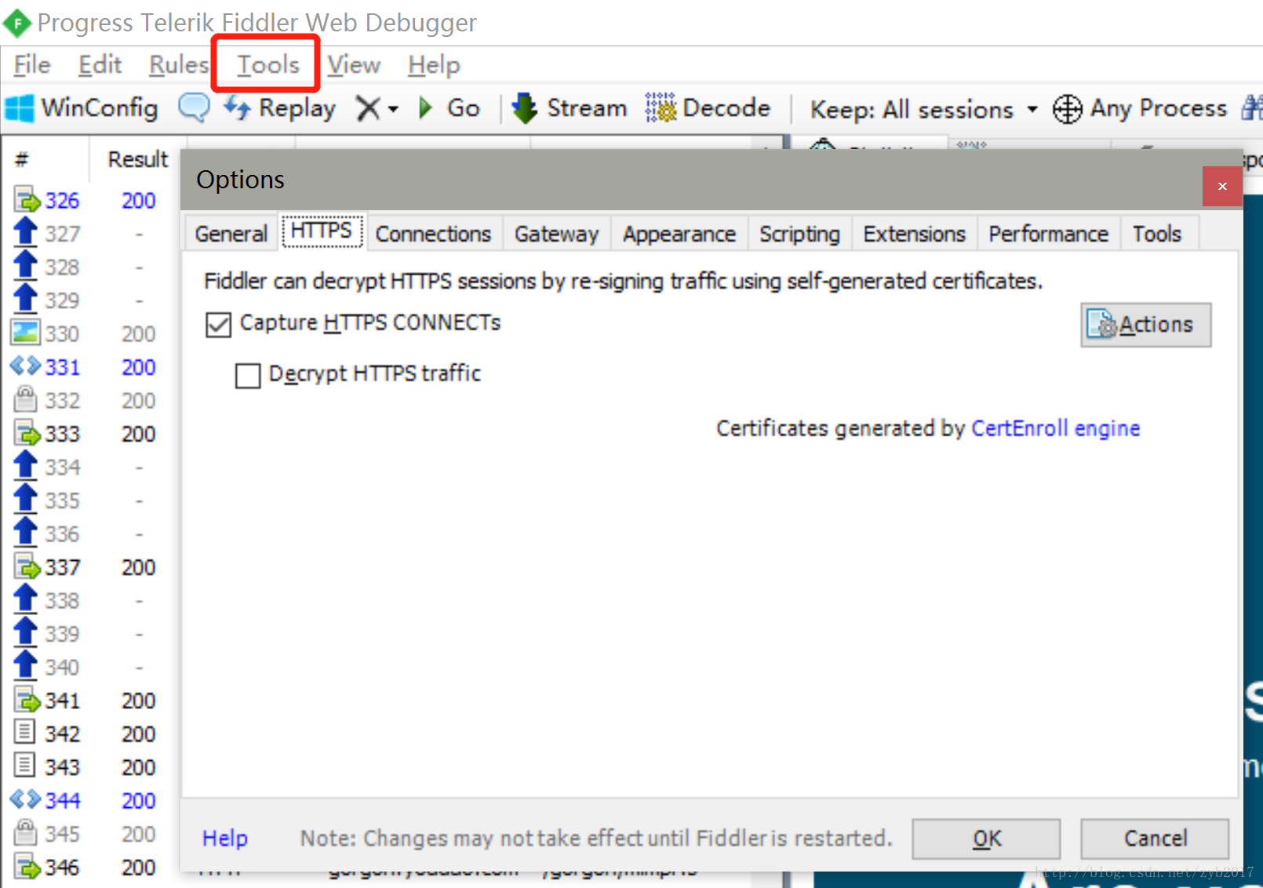Image resolution: width=1263 pixels, height=888 pixels.
Task: Switch to the General tab
Action: (x=231, y=234)
